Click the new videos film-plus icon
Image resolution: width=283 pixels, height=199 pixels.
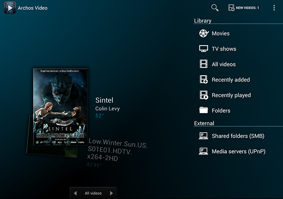click(231, 8)
